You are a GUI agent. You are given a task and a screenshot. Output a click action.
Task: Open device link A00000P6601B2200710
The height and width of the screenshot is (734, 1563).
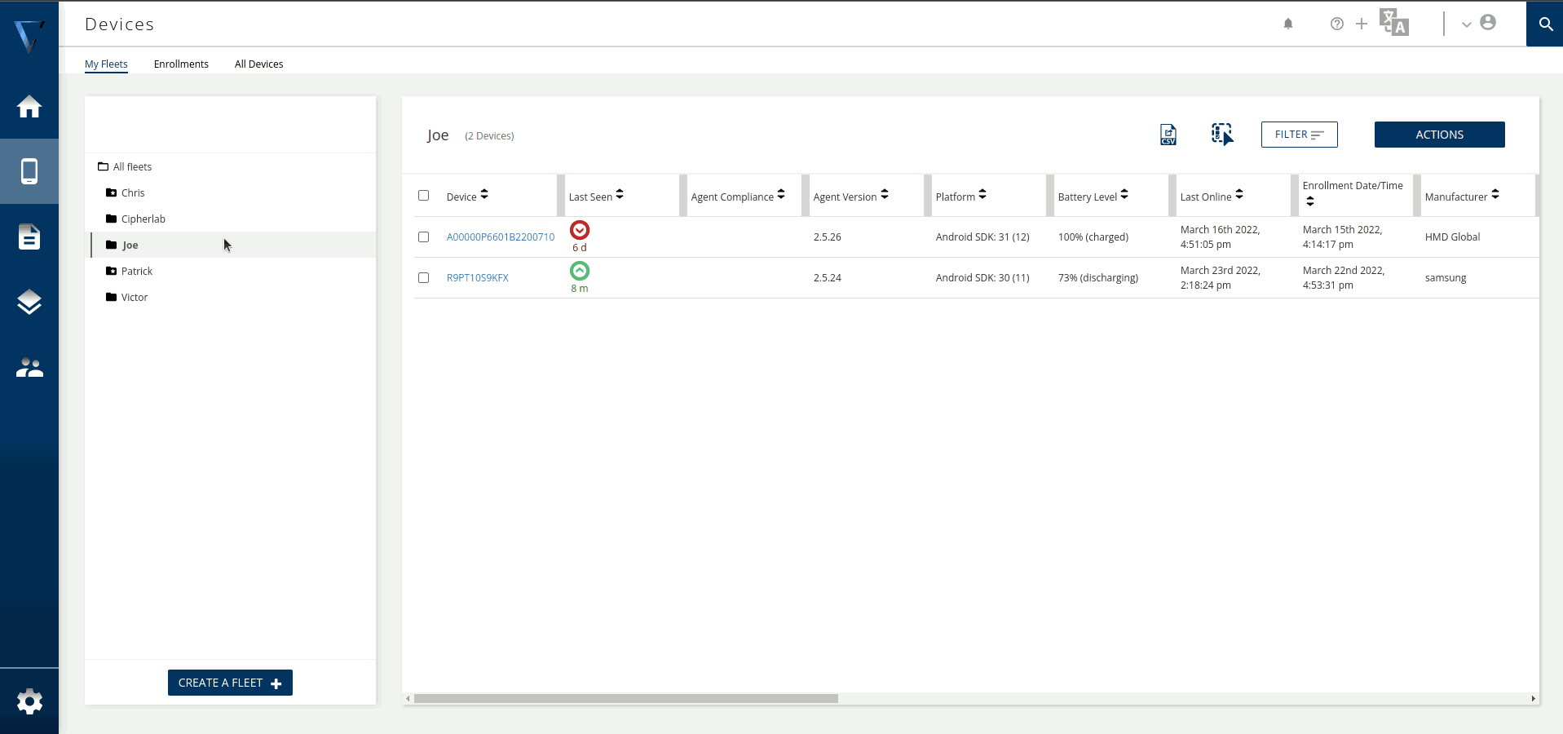click(x=501, y=237)
